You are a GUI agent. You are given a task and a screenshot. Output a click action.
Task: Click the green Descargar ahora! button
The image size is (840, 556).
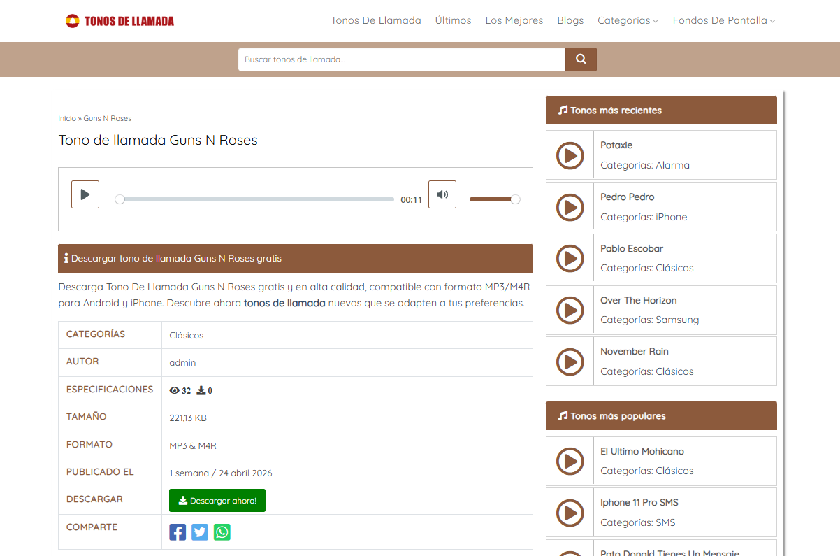click(217, 501)
